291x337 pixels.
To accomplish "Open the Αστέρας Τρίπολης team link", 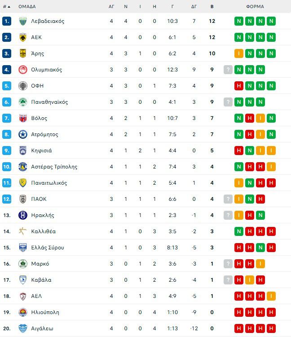I will click(54, 167).
